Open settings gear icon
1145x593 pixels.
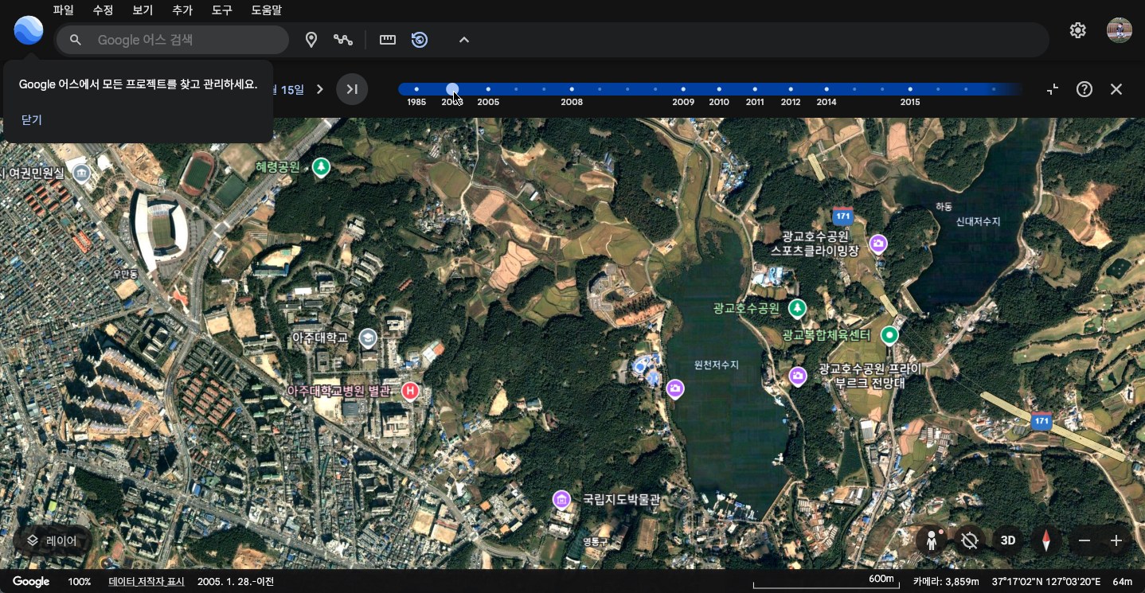tap(1077, 30)
